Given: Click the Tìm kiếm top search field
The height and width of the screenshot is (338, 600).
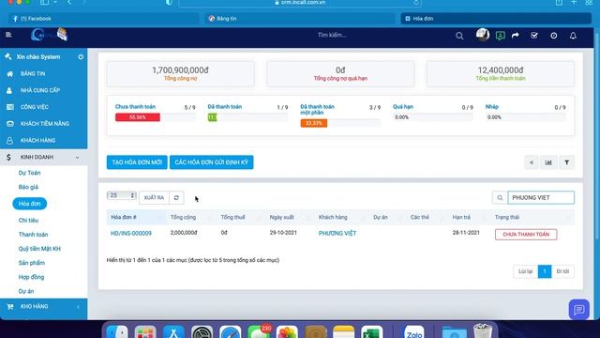Looking at the screenshot, I should click(x=332, y=36).
